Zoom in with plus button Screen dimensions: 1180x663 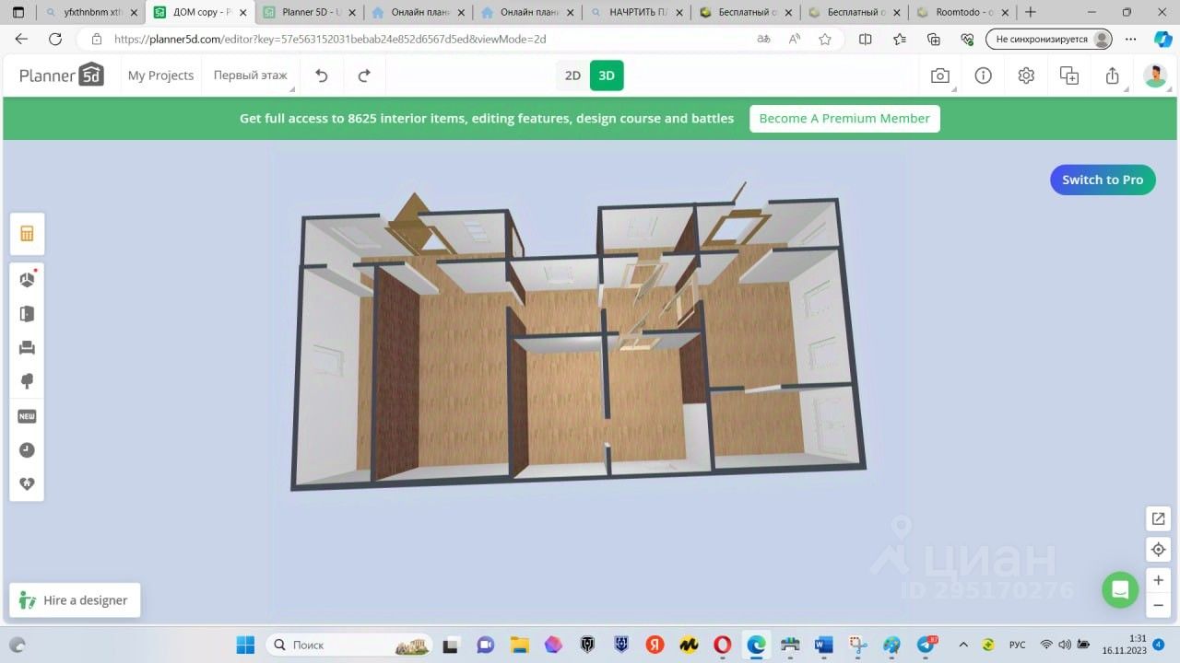click(1159, 580)
